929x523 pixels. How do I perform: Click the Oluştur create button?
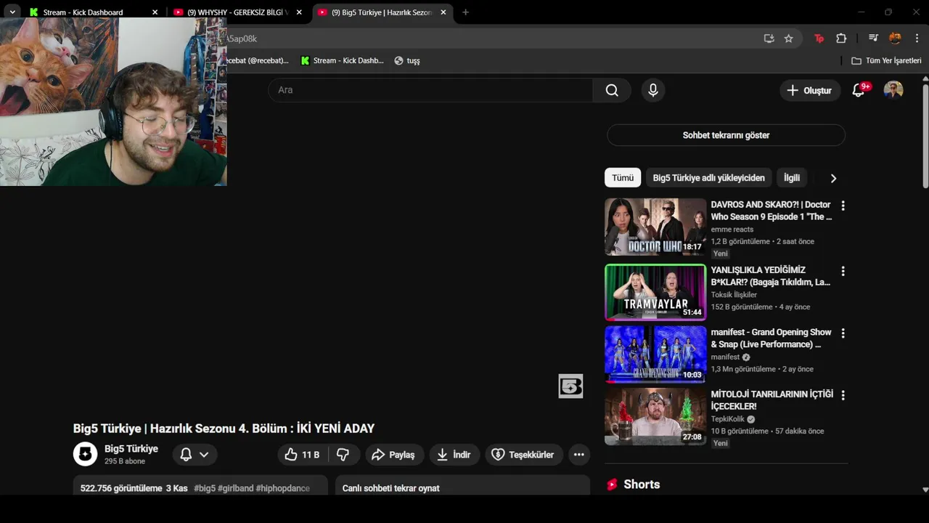click(810, 90)
